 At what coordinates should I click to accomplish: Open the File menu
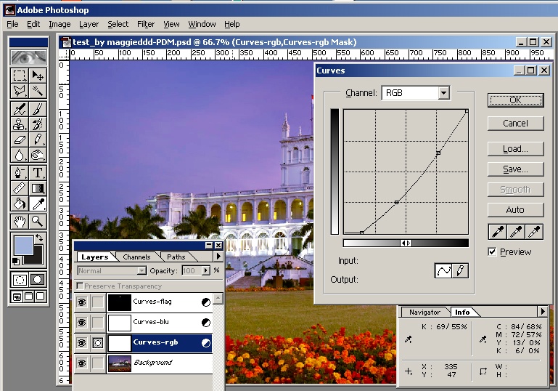pyautogui.click(x=12, y=24)
